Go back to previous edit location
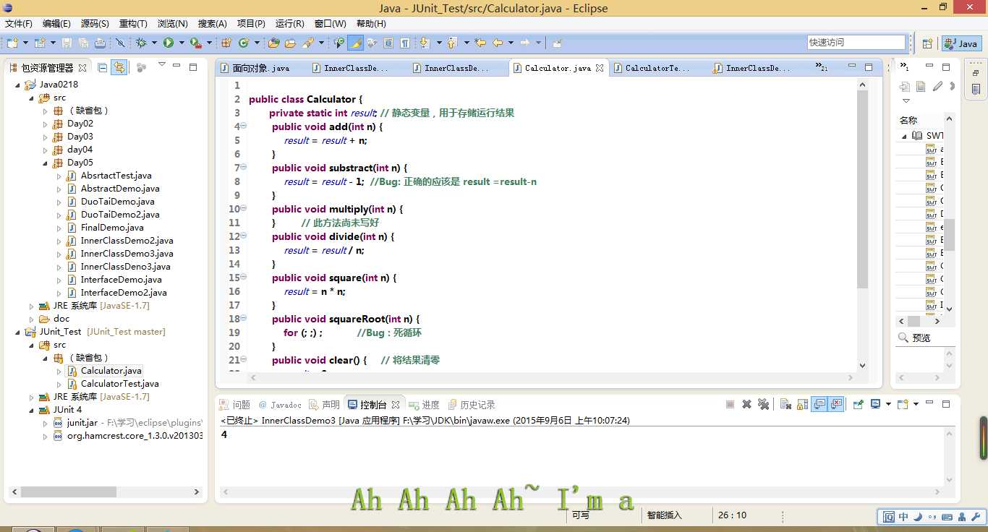988x532 pixels. (x=480, y=43)
